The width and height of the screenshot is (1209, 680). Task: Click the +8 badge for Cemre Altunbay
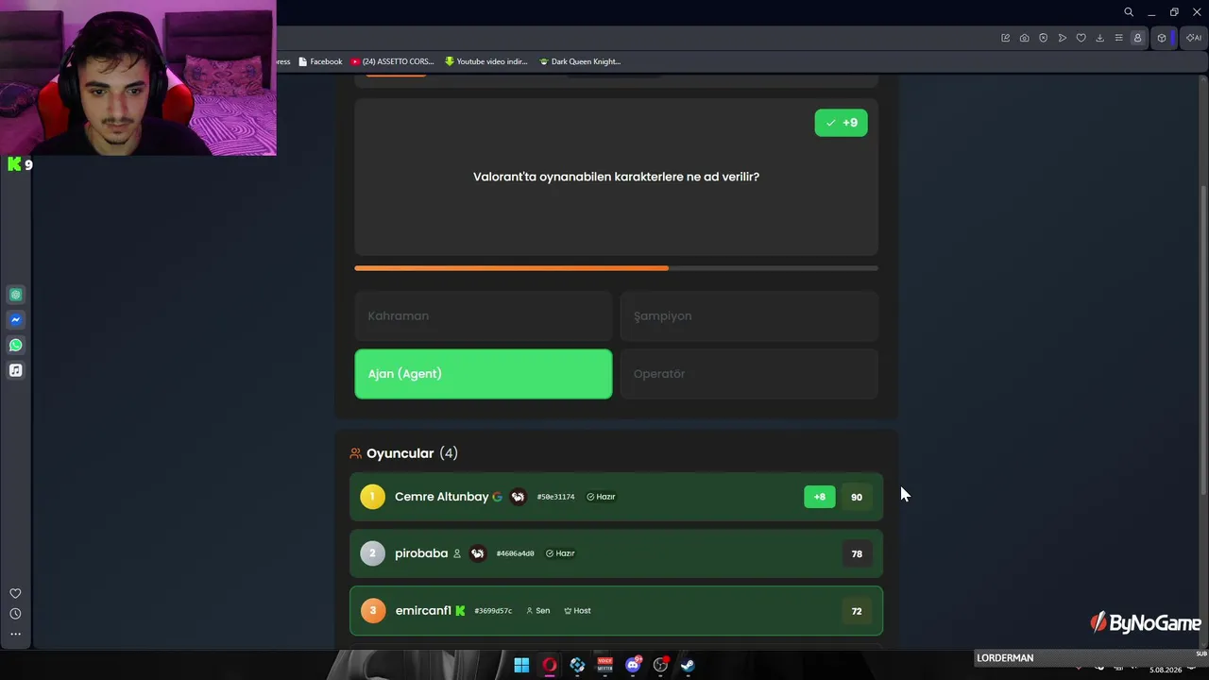point(819,497)
